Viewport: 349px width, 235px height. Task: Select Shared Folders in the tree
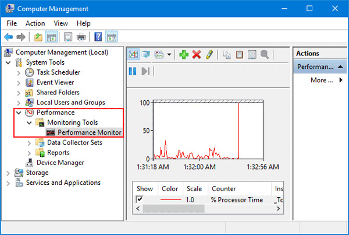[58, 92]
